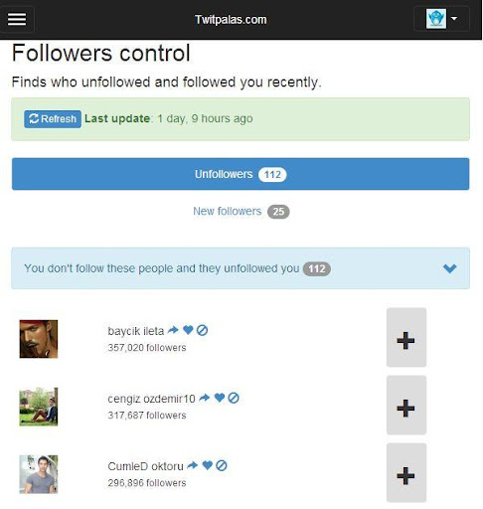
Task: Refresh the followers data
Action: [53, 119]
